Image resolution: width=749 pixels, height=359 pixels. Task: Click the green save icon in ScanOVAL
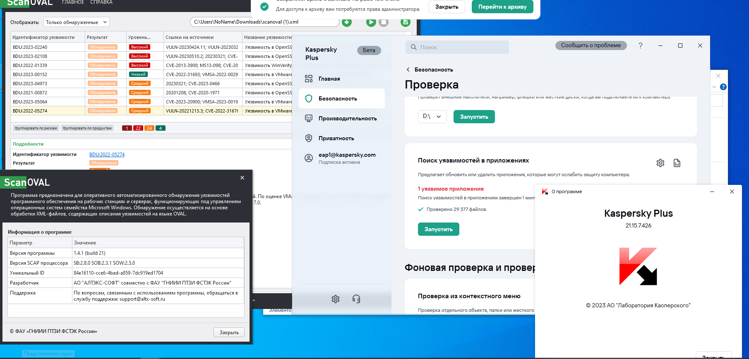tap(406, 22)
